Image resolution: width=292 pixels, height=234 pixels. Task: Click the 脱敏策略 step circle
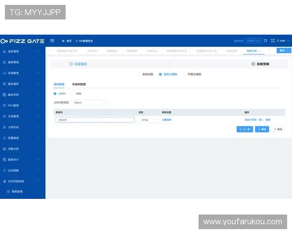(253, 64)
